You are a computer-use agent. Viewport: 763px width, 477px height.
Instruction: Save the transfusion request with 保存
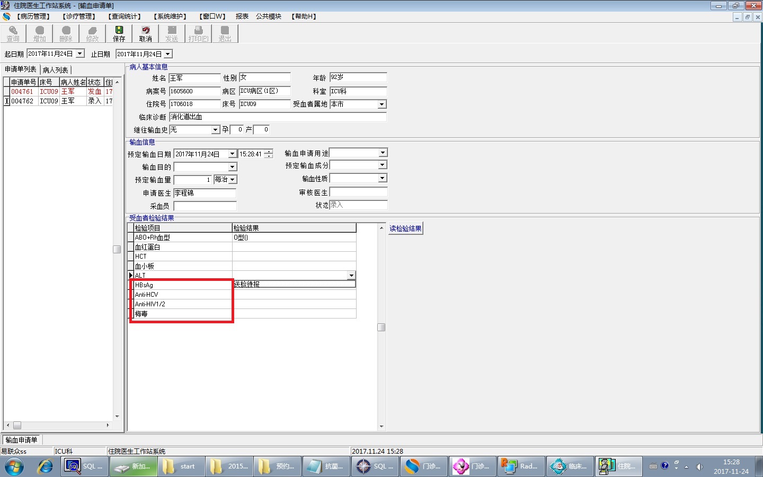pos(119,34)
